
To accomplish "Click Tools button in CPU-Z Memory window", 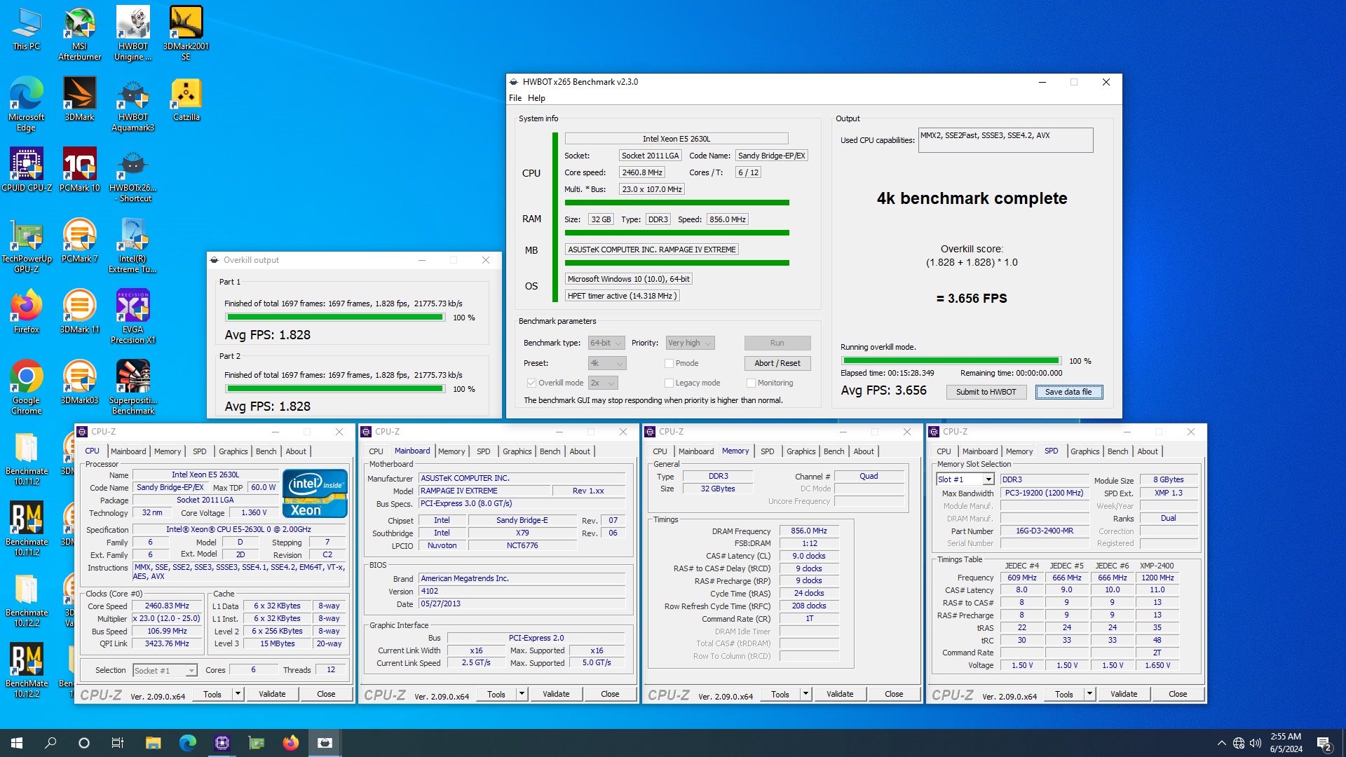I will 780,694.
